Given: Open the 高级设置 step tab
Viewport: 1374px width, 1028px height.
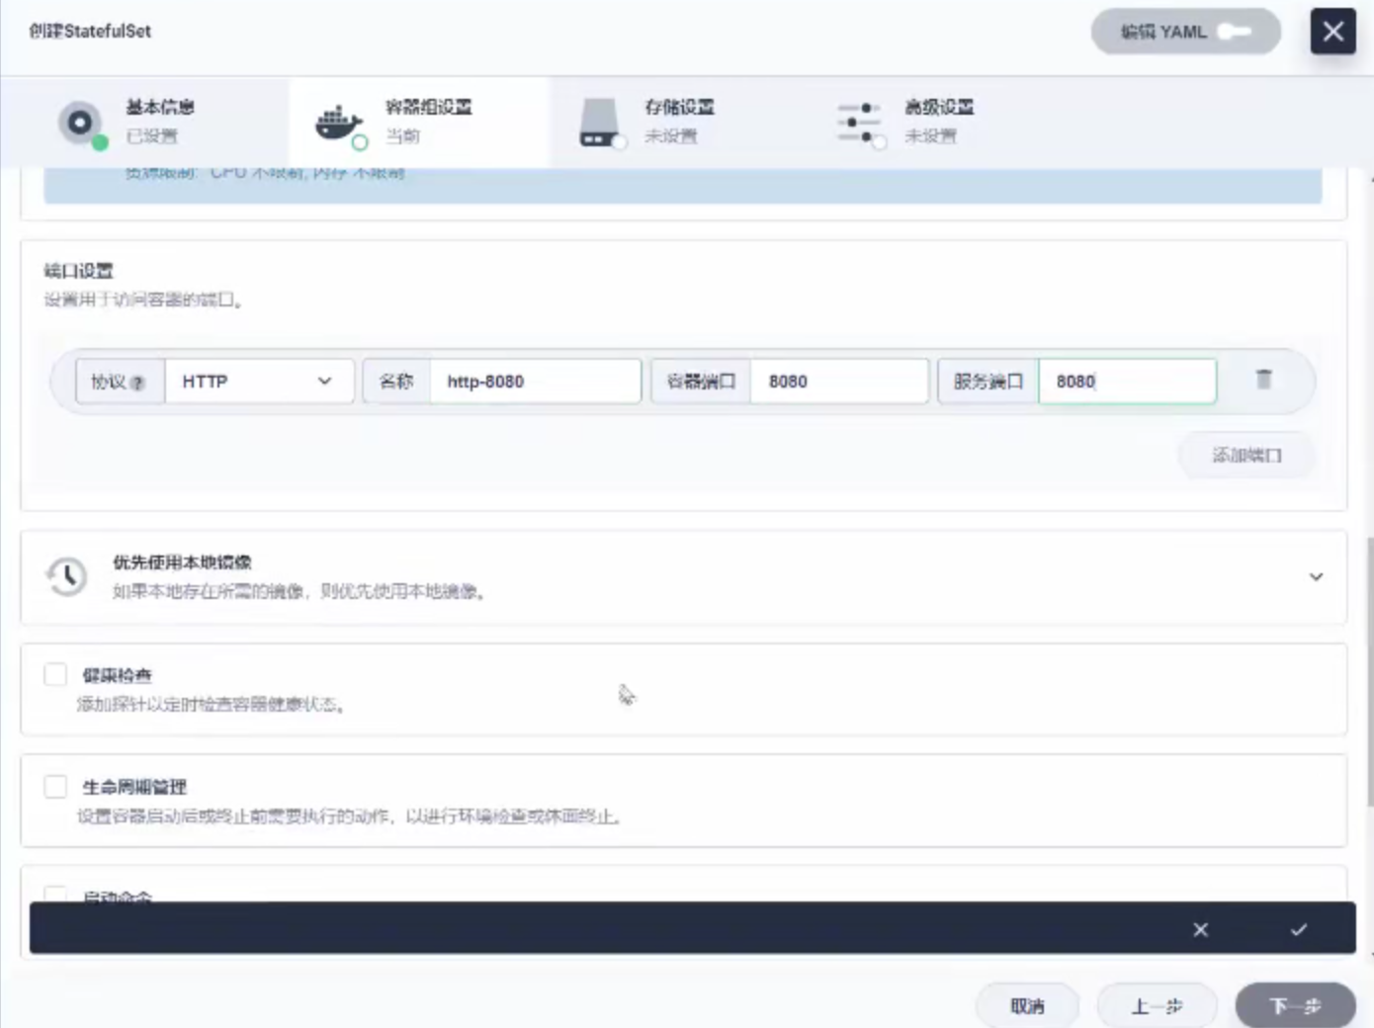Looking at the screenshot, I should (937, 122).
